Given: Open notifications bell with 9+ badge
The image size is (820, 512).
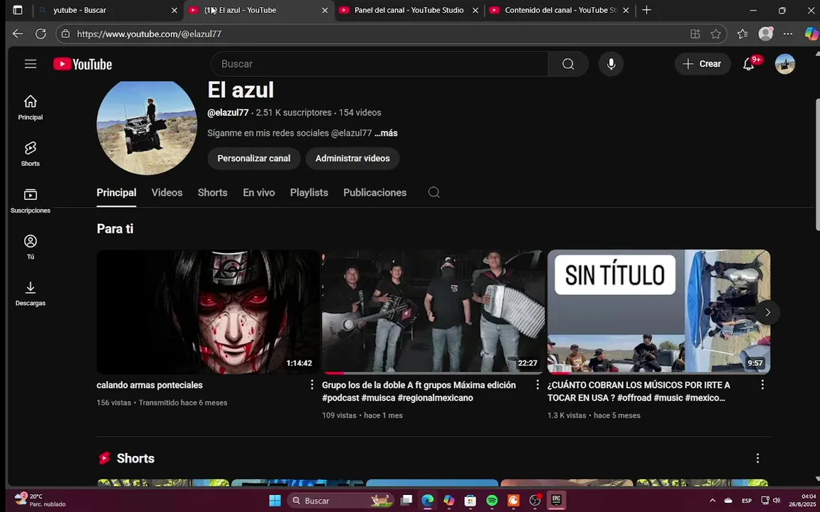Looking at the screenshot, I should [x=749, y=64].
